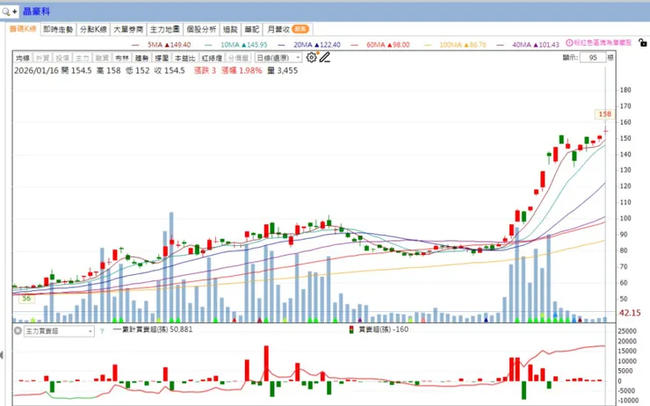Image resolution: width=650 pixels, height=406 pixels.
Task: Open the 月營收 tab
Action: pos(288,30)
